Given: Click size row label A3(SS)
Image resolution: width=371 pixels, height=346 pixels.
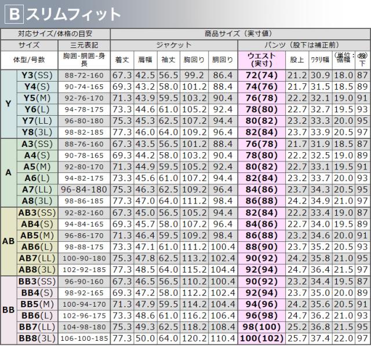Looking at the screenshot, I should click(37, 144).
